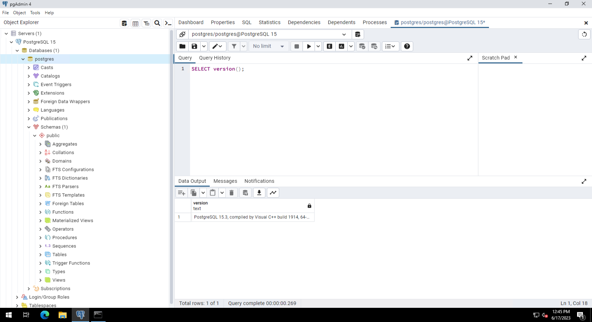
Task: Switch to the Query History tab
Action: (x=214, y=58)
